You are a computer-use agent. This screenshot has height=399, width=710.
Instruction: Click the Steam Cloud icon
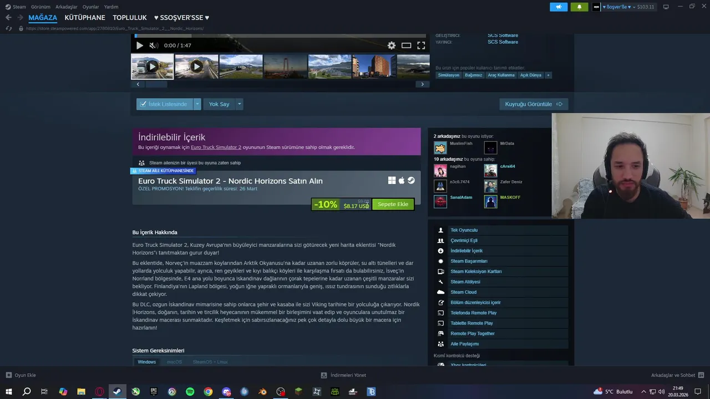[x=440, y=292]
